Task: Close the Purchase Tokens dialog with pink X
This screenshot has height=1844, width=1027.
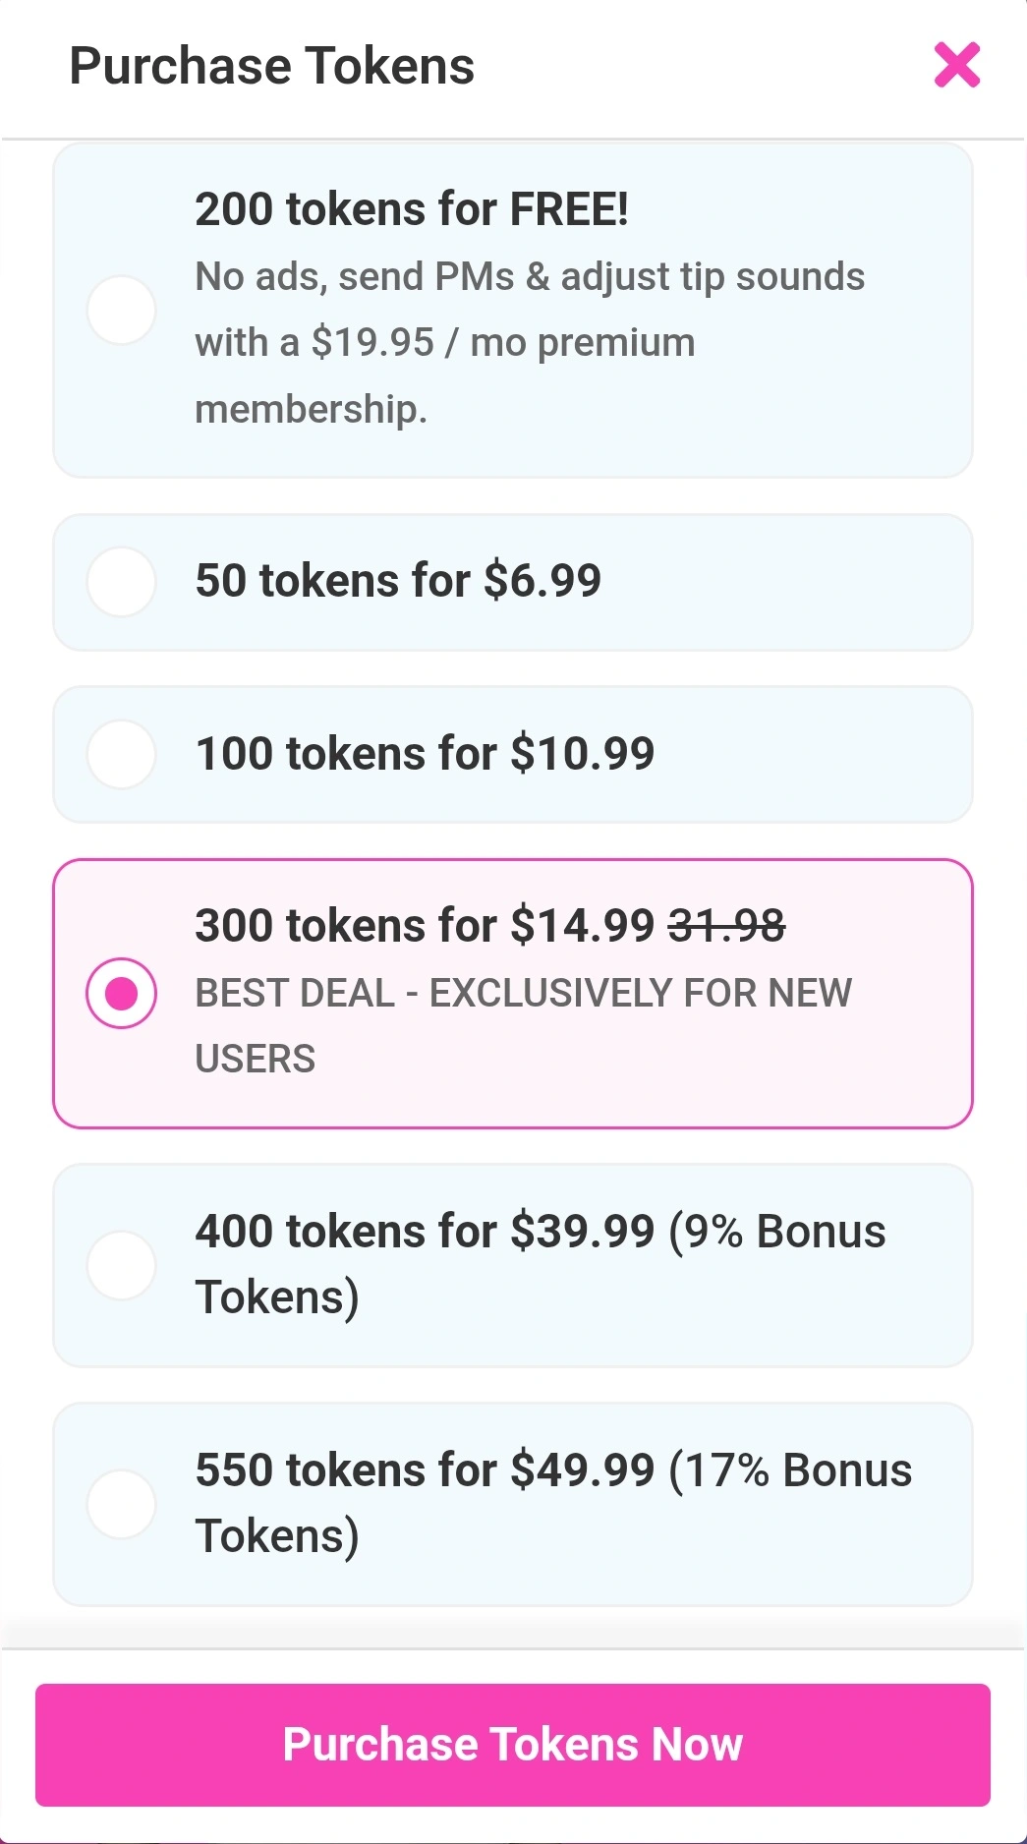Action: click(956, 65)
